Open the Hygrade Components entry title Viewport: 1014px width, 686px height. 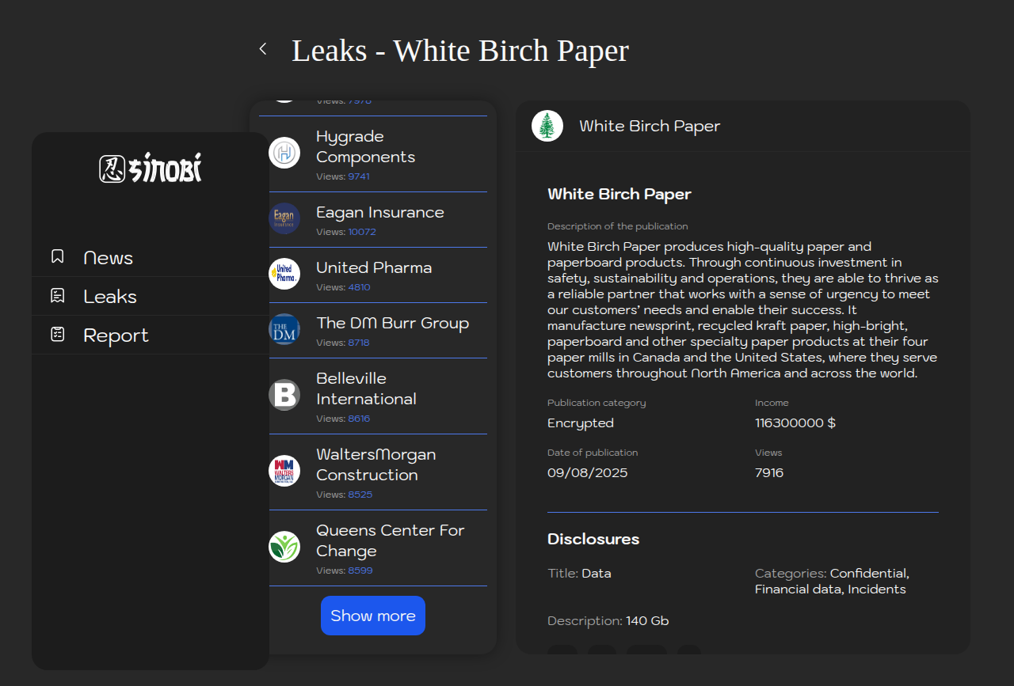tap(365, 147)
